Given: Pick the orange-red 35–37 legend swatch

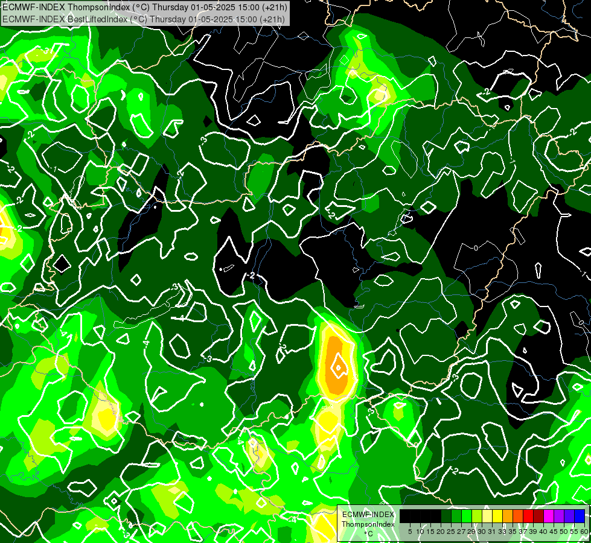Looking at the screenshot, I should (518, 516).
